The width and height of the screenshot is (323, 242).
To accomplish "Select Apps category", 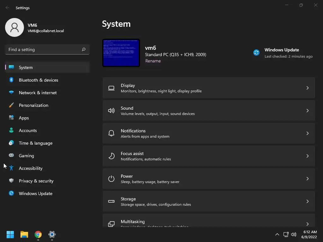I will pos(47,118).
